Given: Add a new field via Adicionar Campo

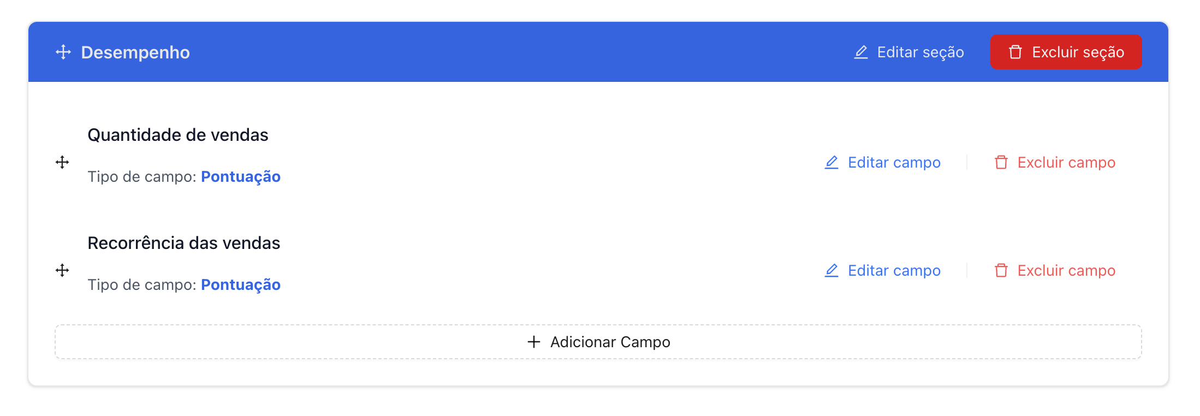Looking at the screenshot, I should (598, 342).
